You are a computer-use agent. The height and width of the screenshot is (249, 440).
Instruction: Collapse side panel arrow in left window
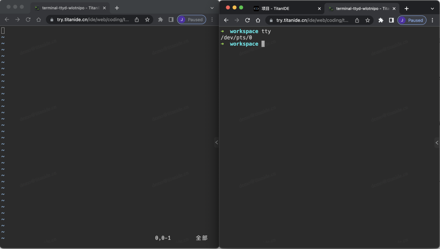coord(216,142)
